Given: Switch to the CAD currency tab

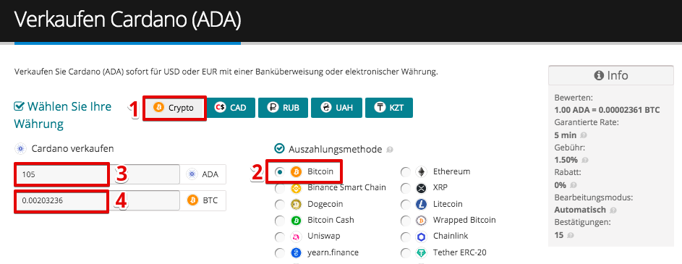Looking at the screenshot, I should point(230,108).
